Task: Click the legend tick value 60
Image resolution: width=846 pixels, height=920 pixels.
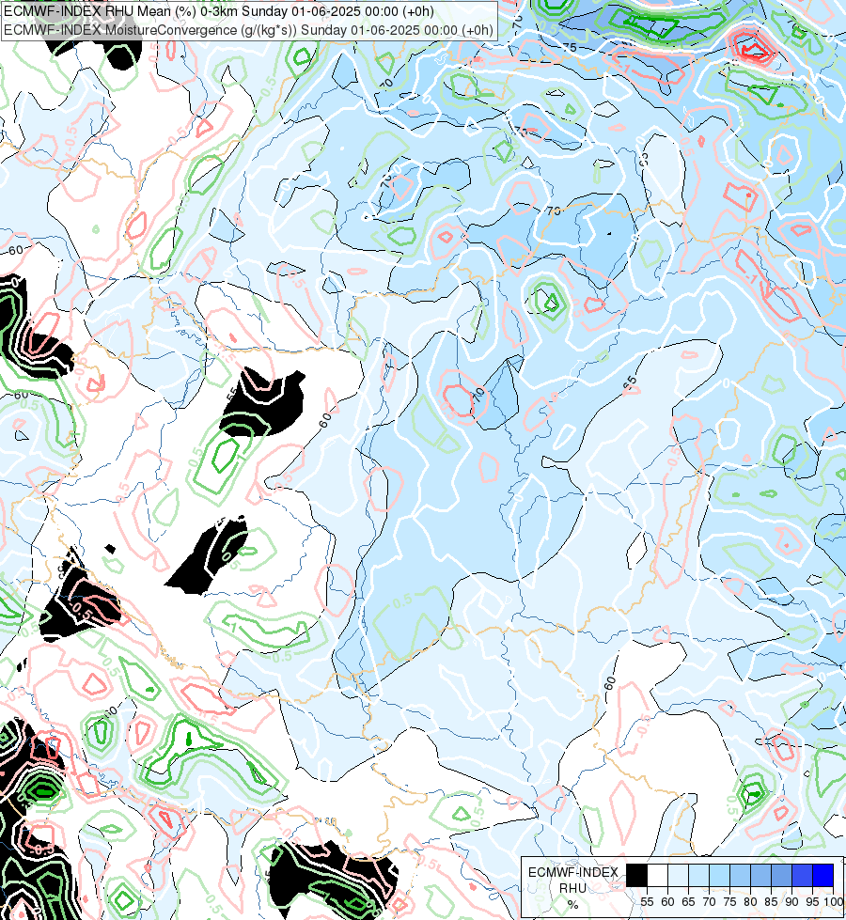Action: coord(667,902)
